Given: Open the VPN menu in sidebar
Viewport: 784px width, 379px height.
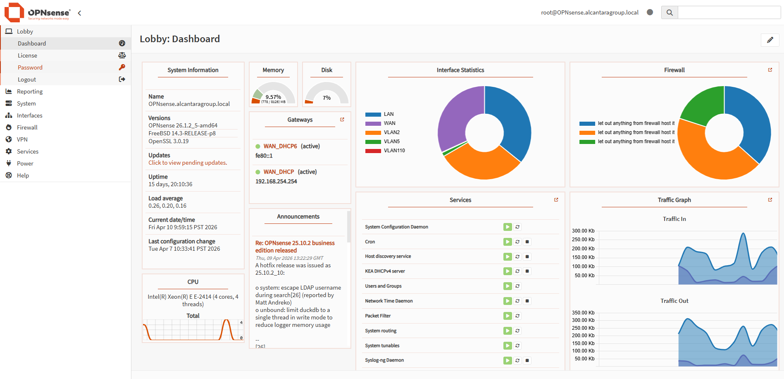Looking at the screenshot, I should coord(22,139).
